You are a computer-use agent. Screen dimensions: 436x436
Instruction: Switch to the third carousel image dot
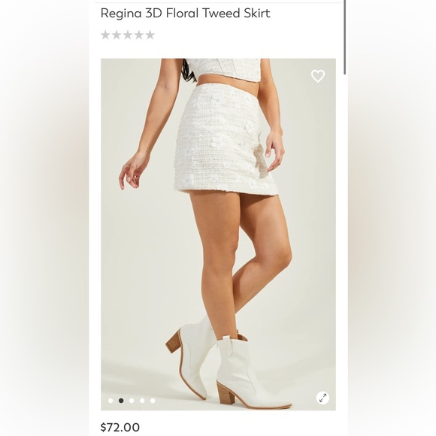[132, 401]
